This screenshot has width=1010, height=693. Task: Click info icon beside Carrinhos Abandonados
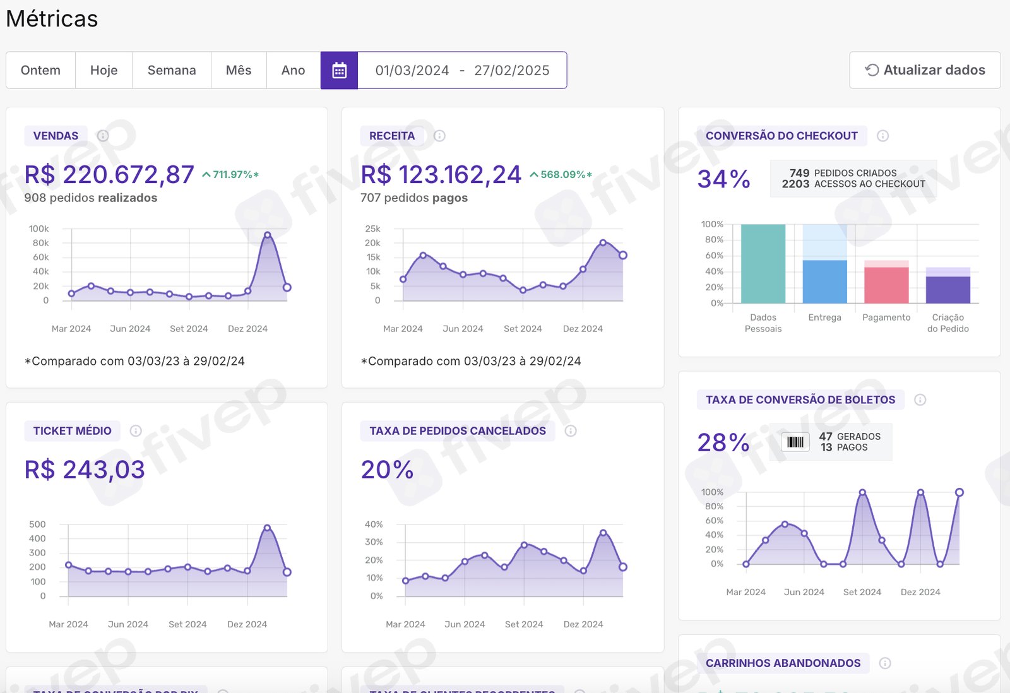(885, 663)
